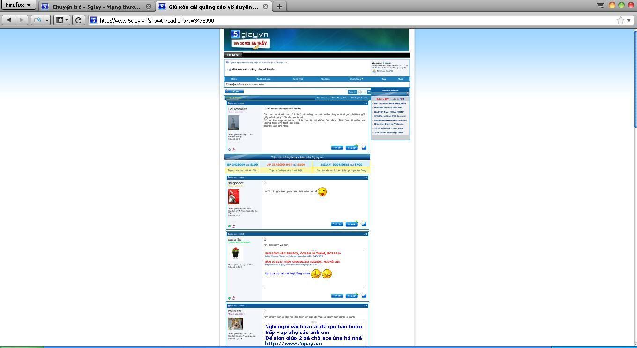Reload the page with the refresh icon

tap(79, 20)
